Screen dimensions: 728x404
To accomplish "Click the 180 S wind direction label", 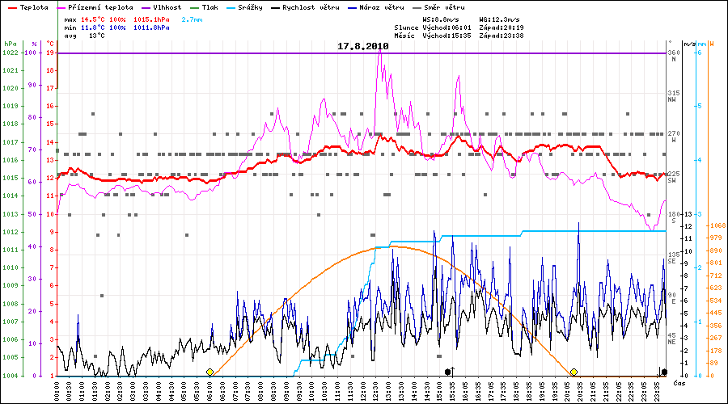I will [x=674, y=217].
